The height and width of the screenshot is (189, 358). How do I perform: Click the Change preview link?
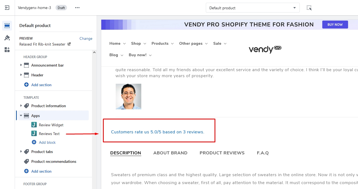coord(86,38)
